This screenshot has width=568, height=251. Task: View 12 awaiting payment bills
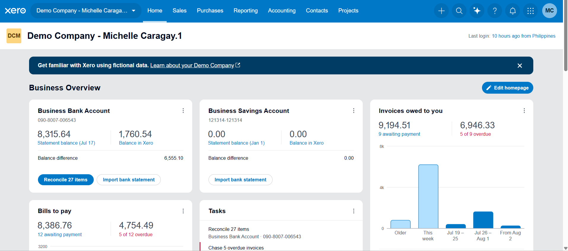click(x=60, y=234)
